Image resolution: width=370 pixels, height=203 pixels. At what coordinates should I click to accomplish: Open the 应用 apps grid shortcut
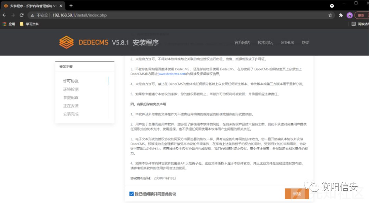pyautogui.click(x=9, y=24)
